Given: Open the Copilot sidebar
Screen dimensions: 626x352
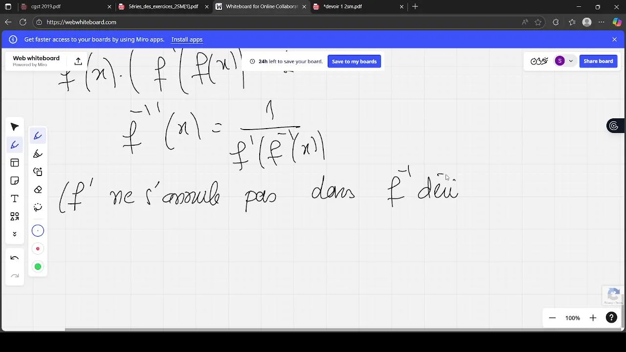Looking at the screenshot, I should point(617,22).
